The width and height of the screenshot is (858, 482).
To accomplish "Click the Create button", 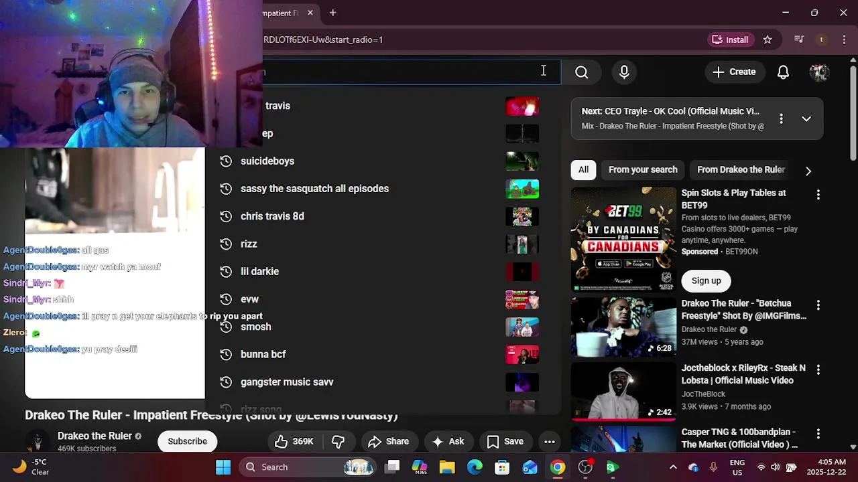I will (735, 72).
